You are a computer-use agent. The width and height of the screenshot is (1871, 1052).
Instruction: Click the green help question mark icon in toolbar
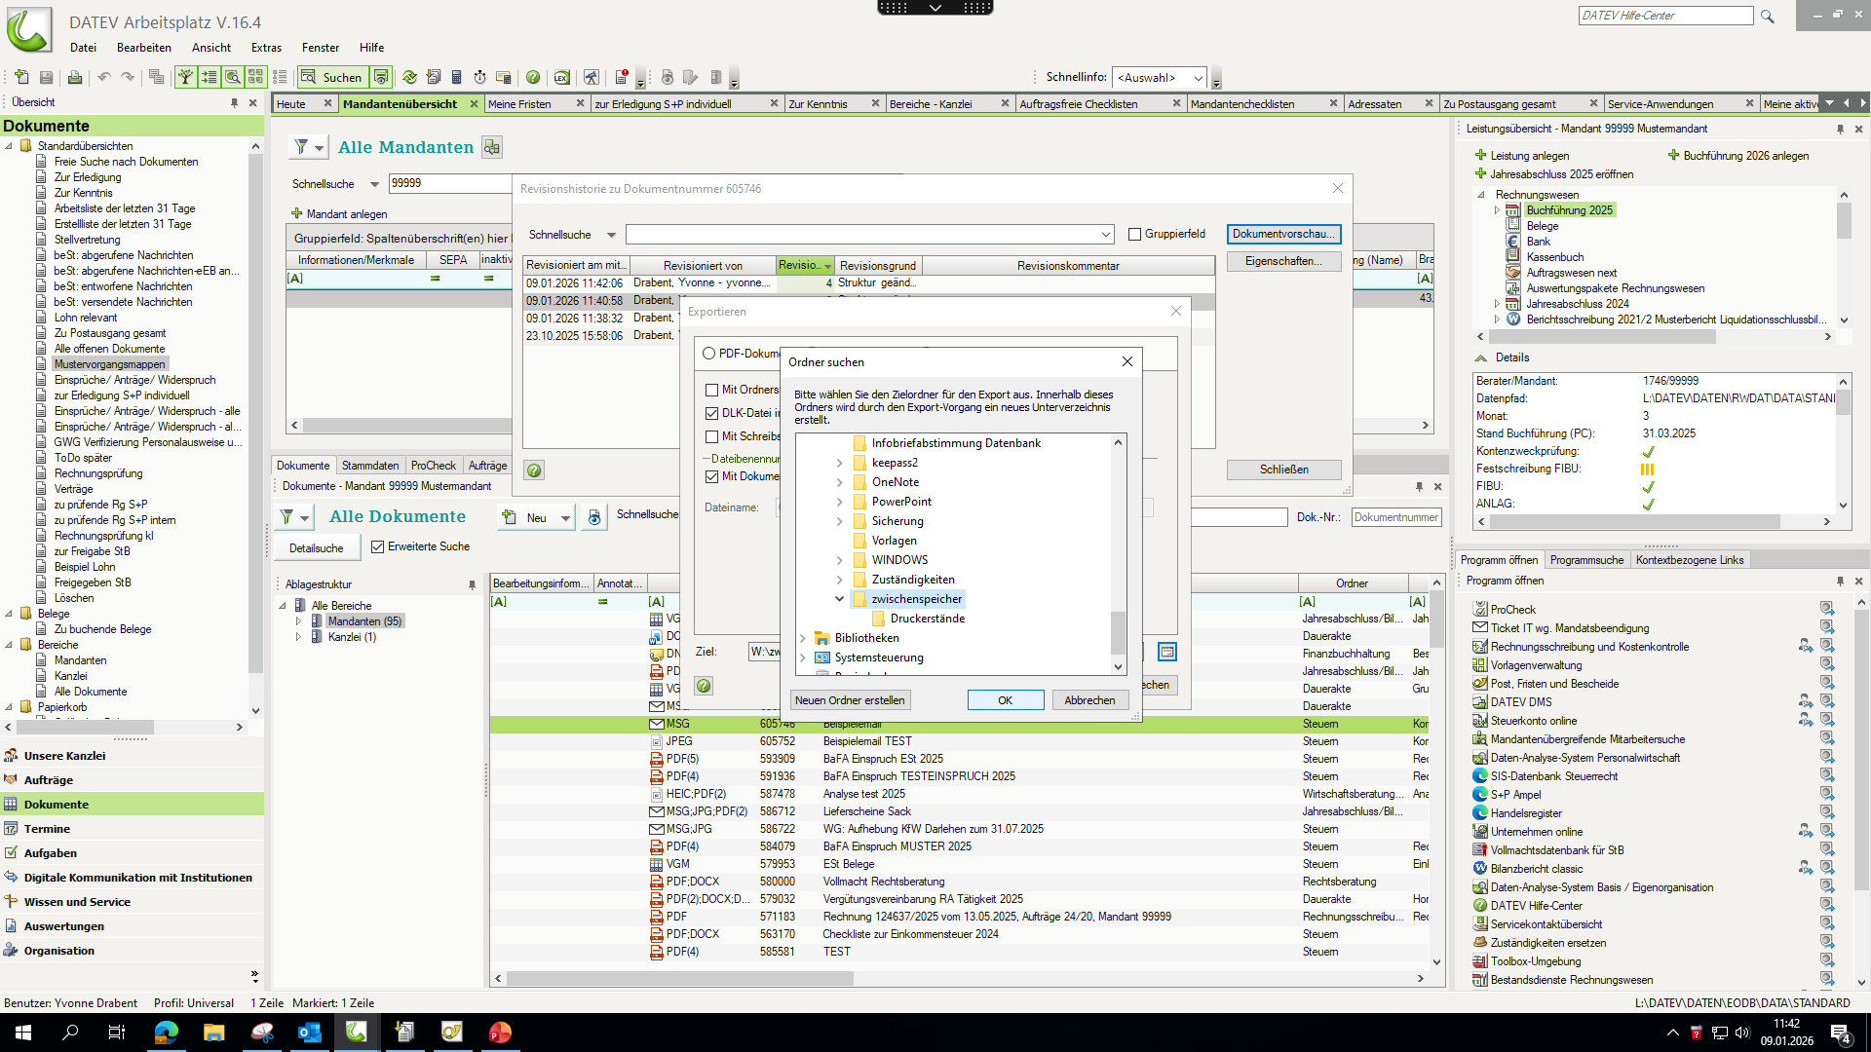pos(533,77)
